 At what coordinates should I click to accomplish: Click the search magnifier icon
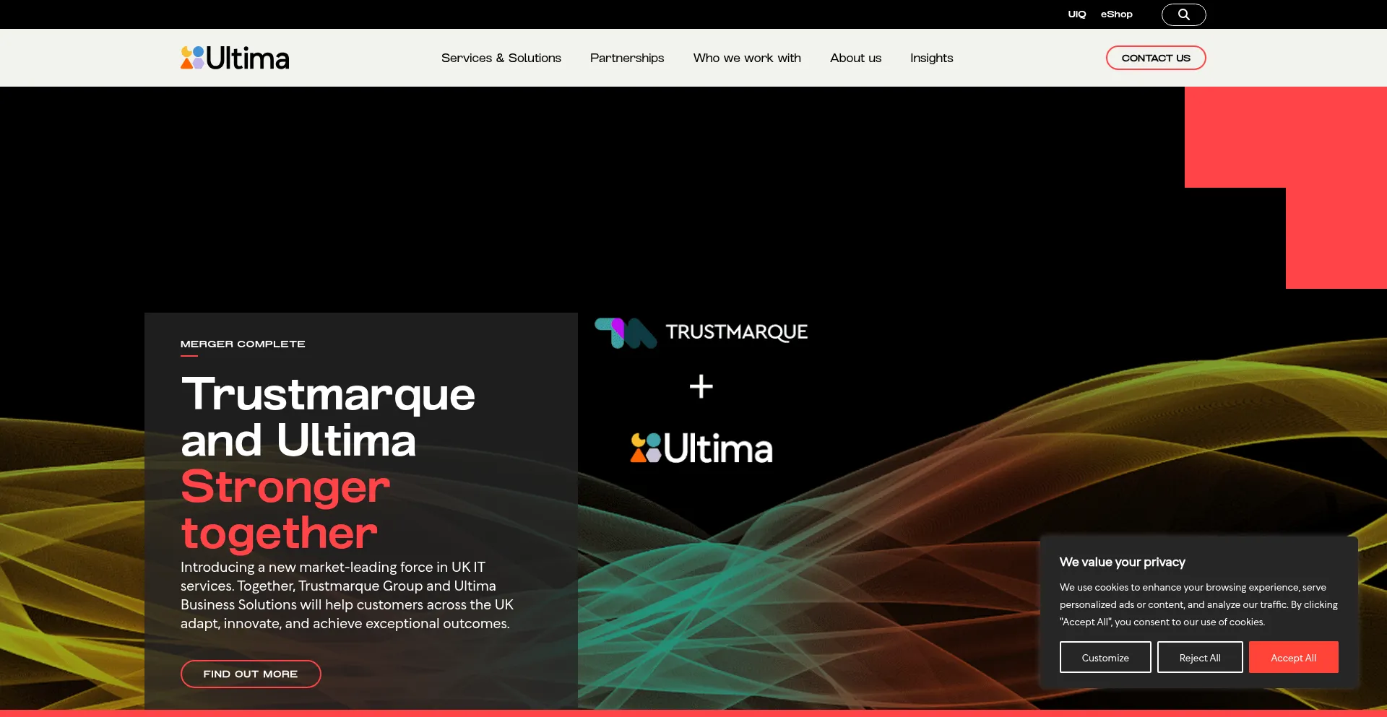[1183, 14]
